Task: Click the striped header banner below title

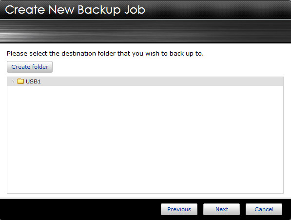Action: 145,31
